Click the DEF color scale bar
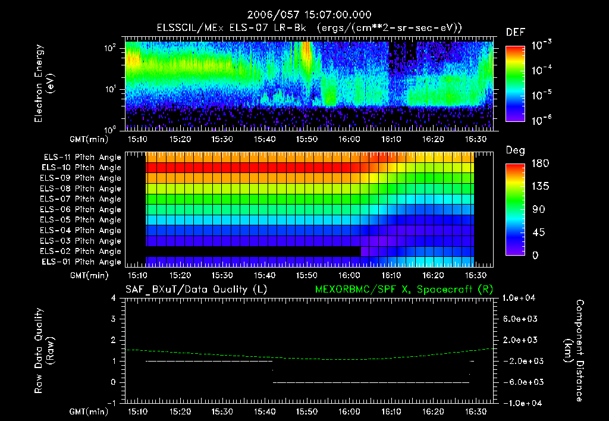The image size is (609, 421). pos(515,84)
